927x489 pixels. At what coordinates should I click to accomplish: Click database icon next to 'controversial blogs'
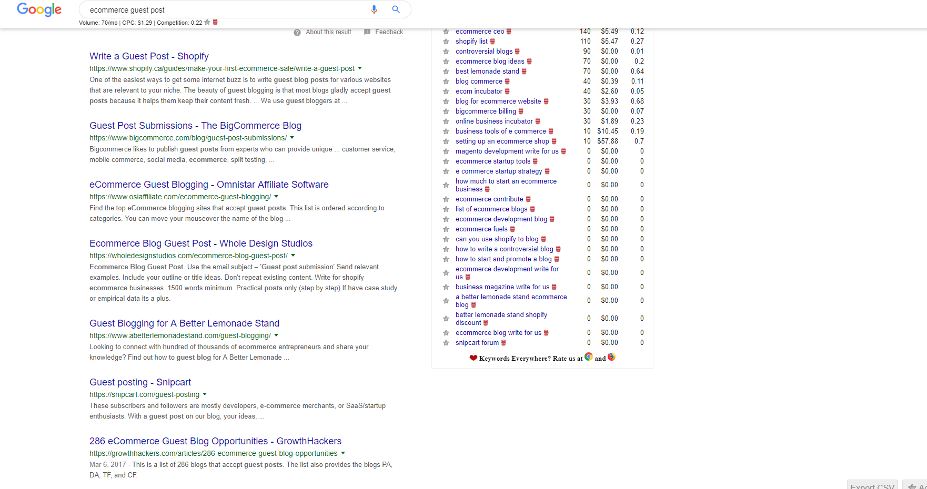tap(517, 52)
